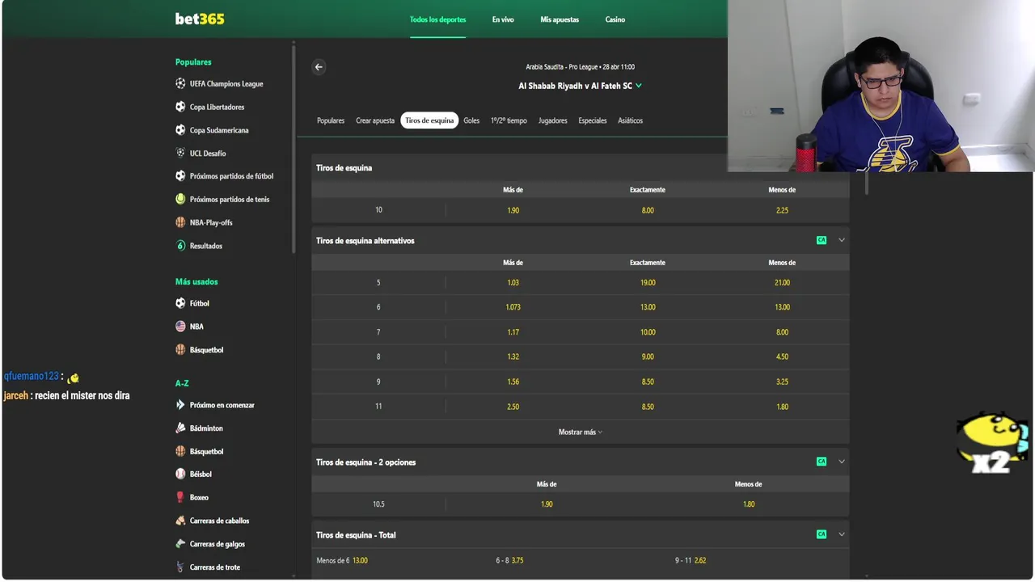
Task: Select Más de 10 corners at 1.90
Action: (x=513, y=210)
